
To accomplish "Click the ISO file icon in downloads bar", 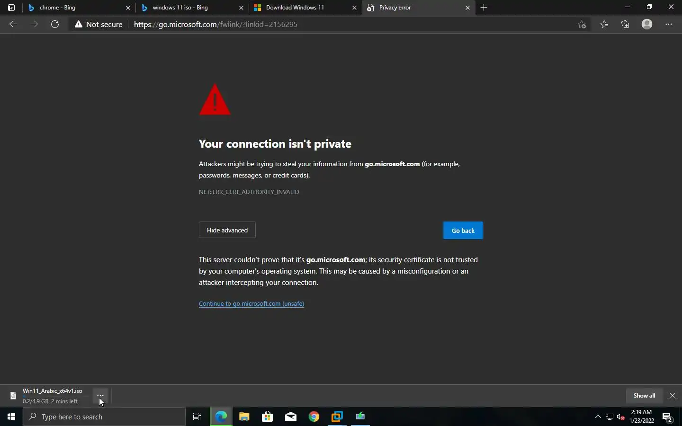I will 13,396.
